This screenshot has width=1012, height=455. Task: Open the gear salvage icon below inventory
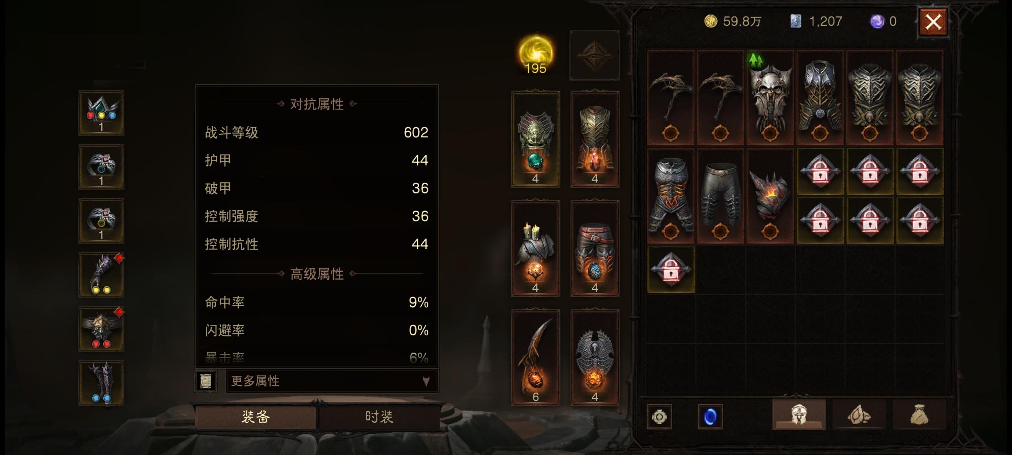click(659, 417)
